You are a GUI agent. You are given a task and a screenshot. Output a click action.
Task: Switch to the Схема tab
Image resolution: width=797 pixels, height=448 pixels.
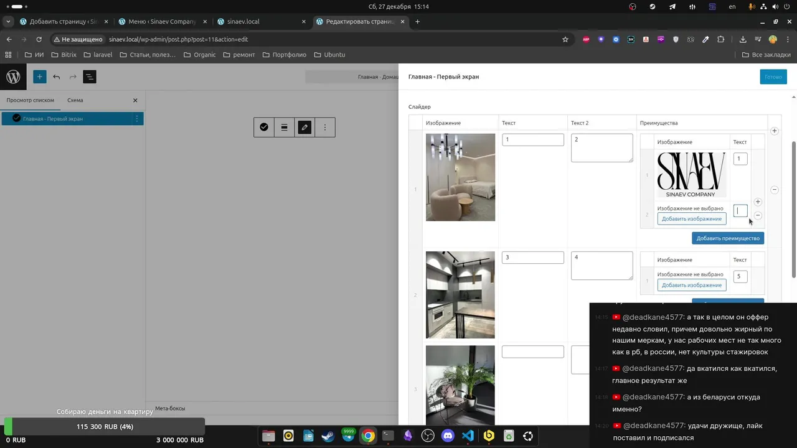coord(75,100)
